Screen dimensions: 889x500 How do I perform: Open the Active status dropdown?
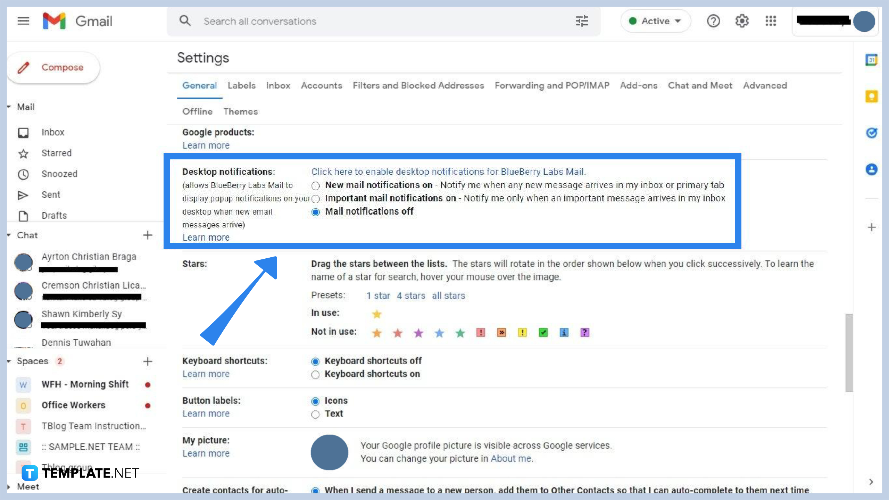(x=655, y=21)
